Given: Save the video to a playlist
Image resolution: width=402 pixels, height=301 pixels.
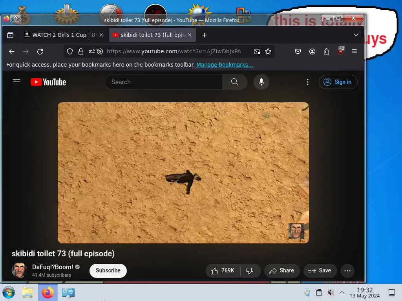Looking at the screenshot, I should (320, 270).
